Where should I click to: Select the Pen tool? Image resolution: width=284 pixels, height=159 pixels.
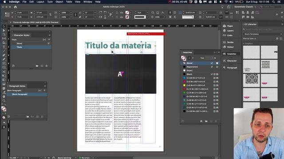(4, 55)
